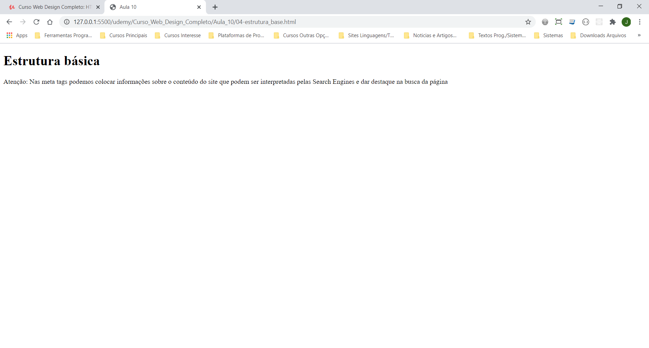Go forward with the arrow button

[23, 22]
